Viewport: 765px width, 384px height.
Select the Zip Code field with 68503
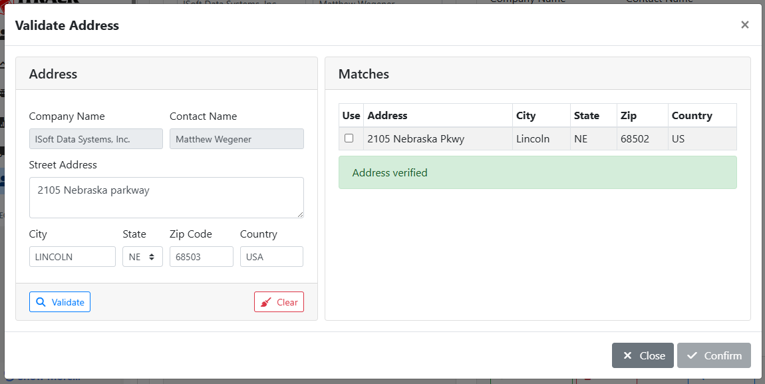(201, 257)
